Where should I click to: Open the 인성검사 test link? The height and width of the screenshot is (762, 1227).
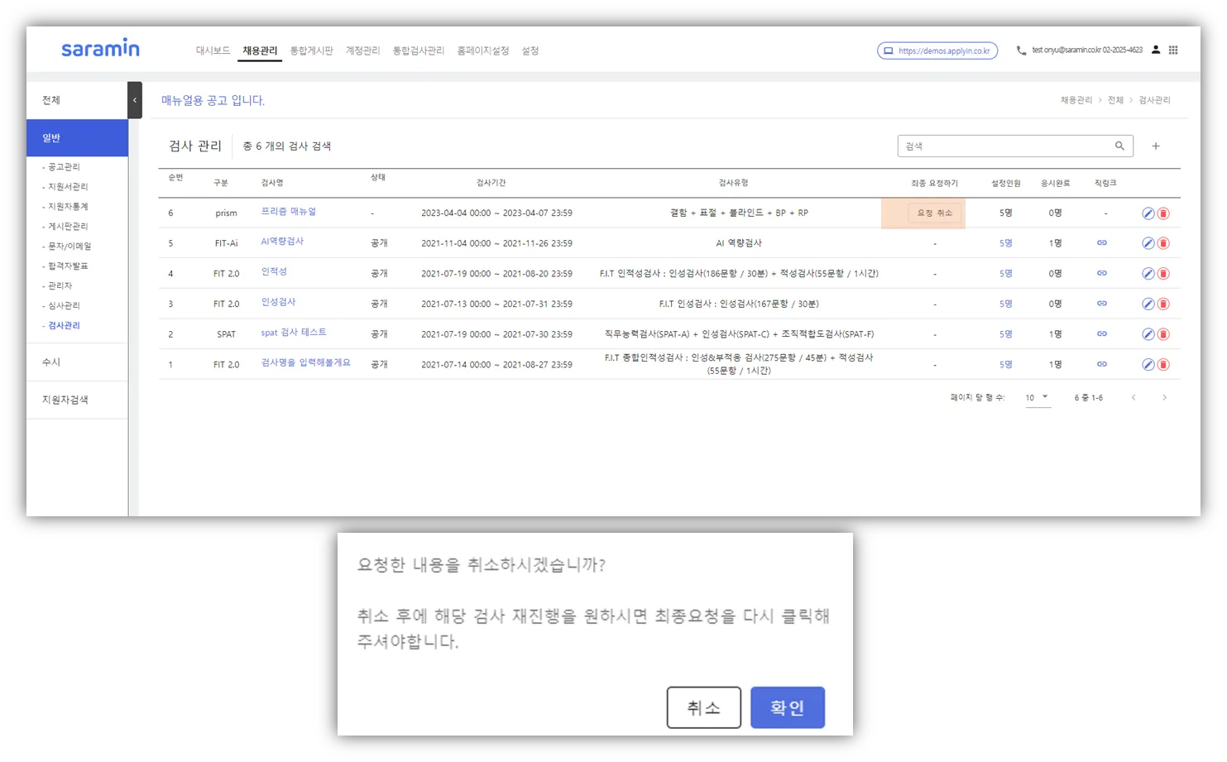278,302
